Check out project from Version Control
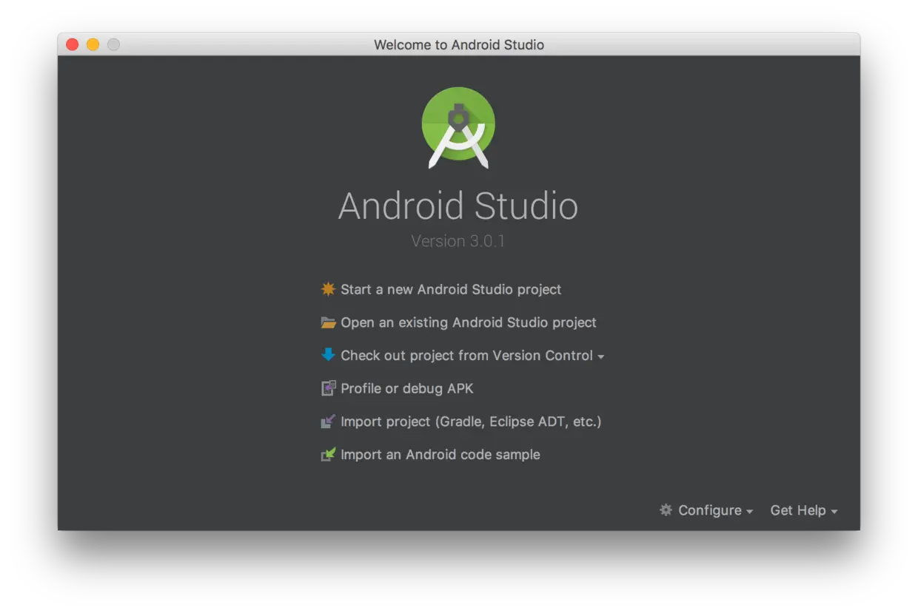Viewport: 918px width, 613px height. click(x=466, y=355)
